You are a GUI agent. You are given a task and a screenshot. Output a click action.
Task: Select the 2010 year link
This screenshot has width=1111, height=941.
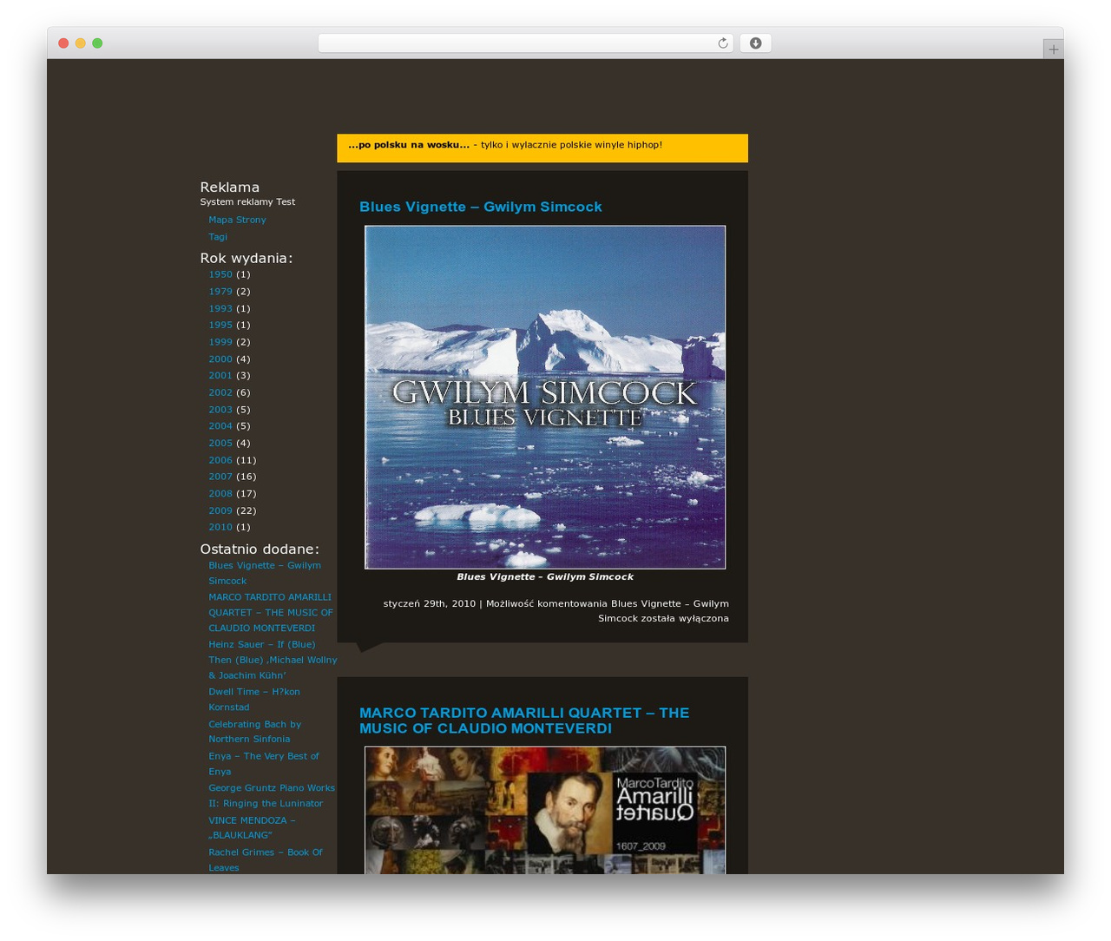coord(220,527)
